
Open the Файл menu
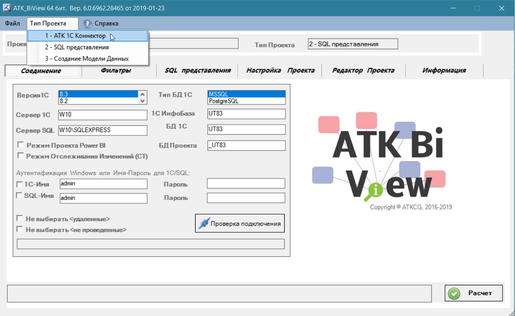click(x=12, y=24)
